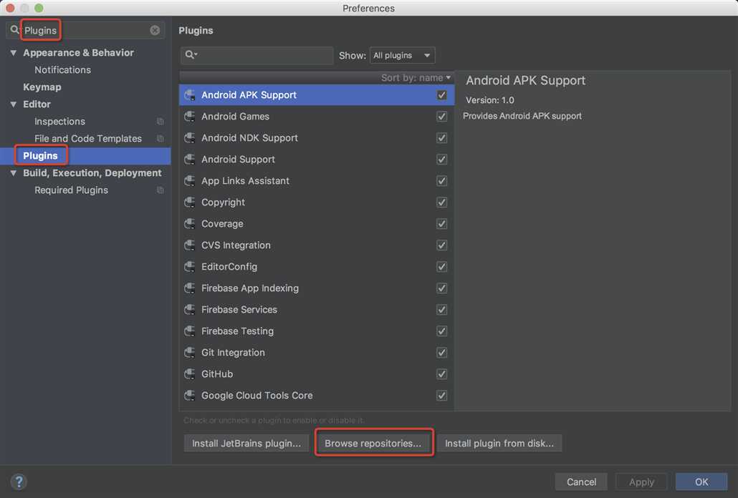Screen dimensions: 738x498
Task: Click the Firebase Services plugin icon
Action: [190, 310]
